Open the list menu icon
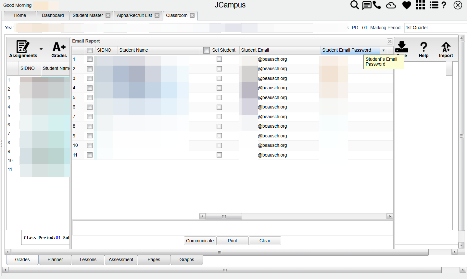467x279 pixels. click(434, 5)
